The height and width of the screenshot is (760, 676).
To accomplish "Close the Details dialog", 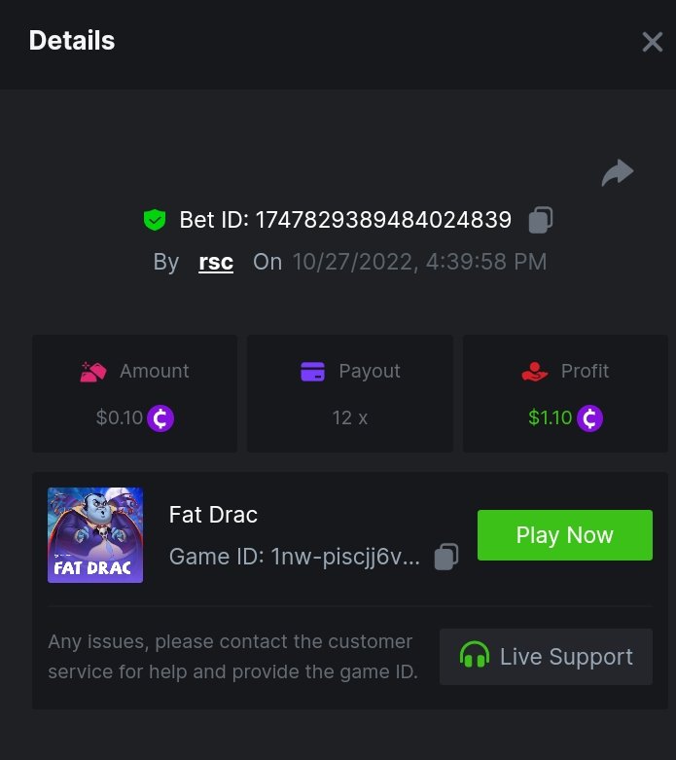I will (652, 42).
